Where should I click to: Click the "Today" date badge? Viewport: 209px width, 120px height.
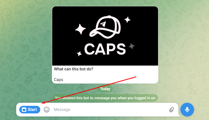point(105,89)
